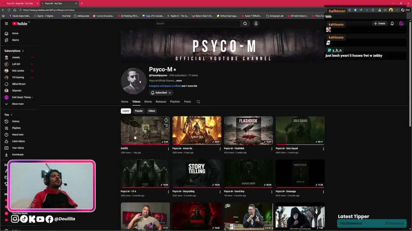Viewport: 412px width, 231px height.
Task: Start voice search with microphone icon
Action: coord(256,23)
